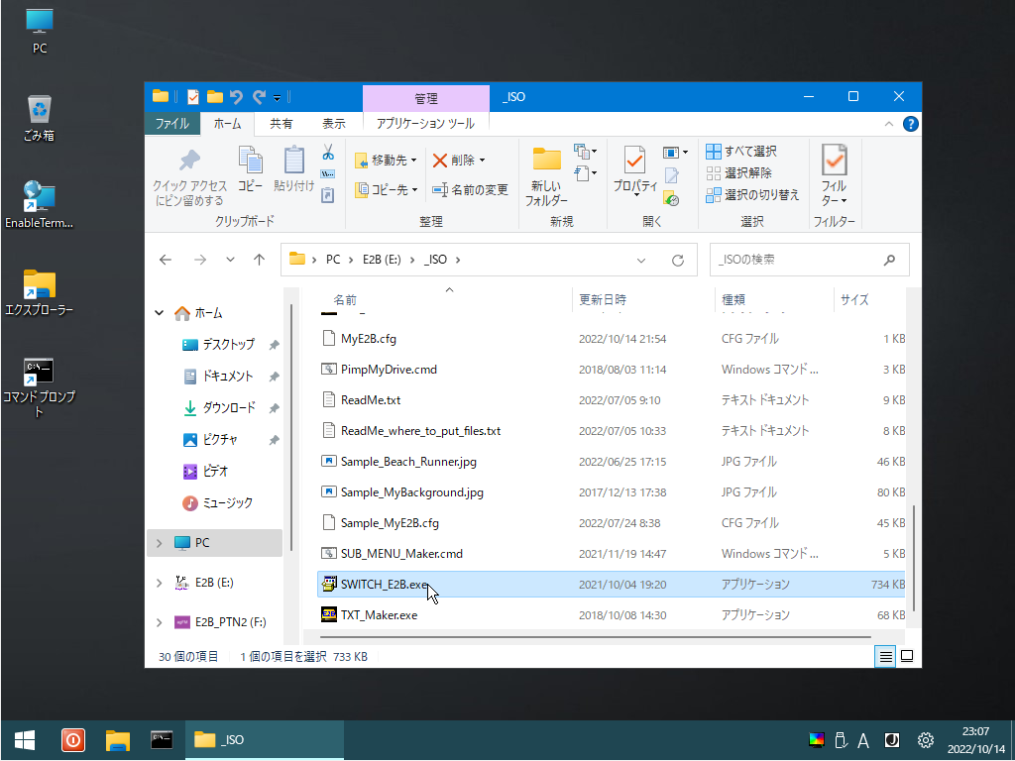1015x761 pixels.
Task: Open the Properties icon in the ribbon
Action: point(634,161)
